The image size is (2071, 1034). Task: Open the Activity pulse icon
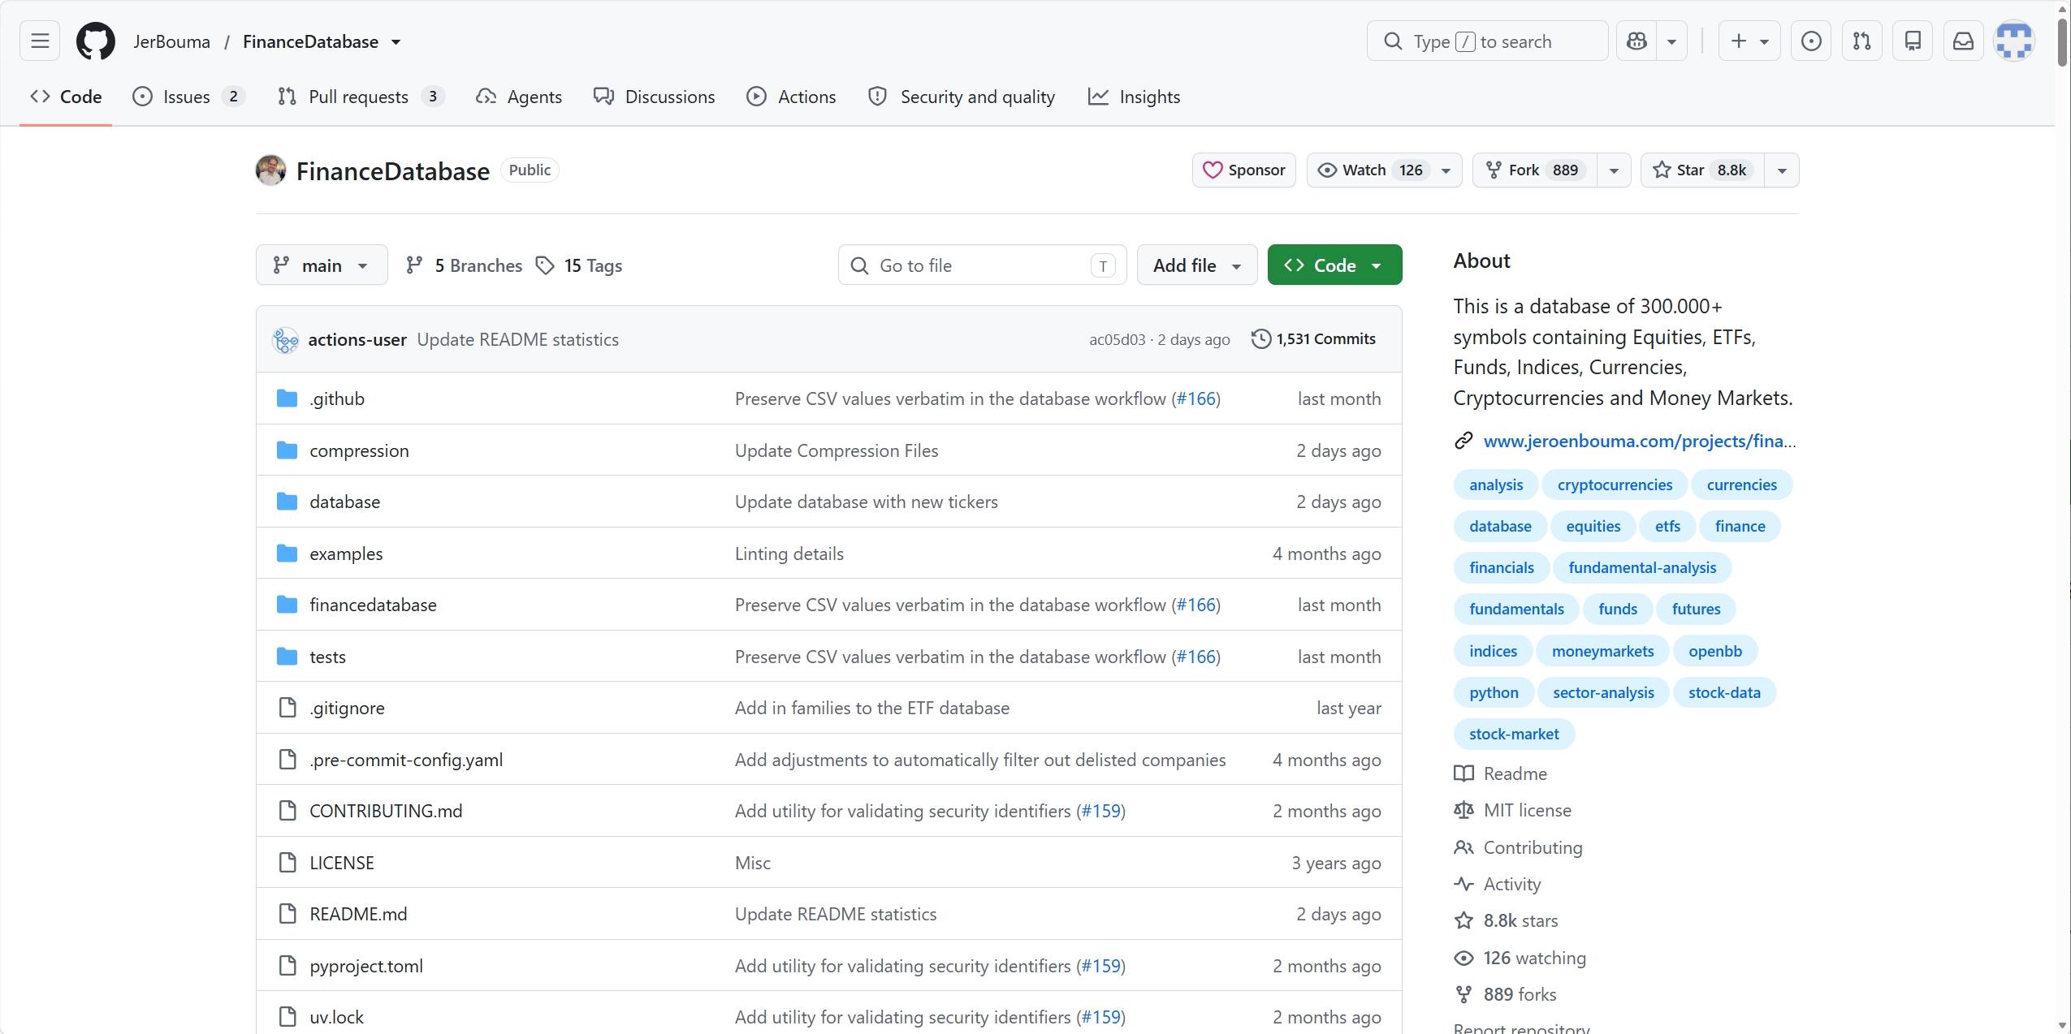tap(1464, 884)
